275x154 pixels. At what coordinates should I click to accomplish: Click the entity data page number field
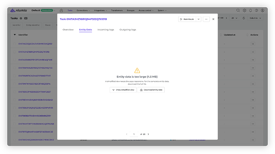click(134, 134)
